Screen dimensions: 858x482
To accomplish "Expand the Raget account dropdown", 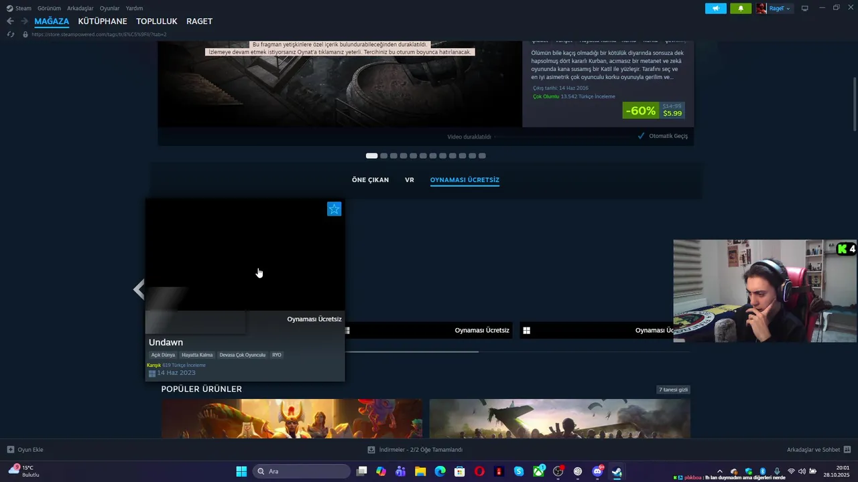I will [788, 9].
